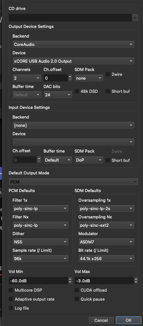Click the Cancel button
143x326 pixels.
click(x=101, y=320)
